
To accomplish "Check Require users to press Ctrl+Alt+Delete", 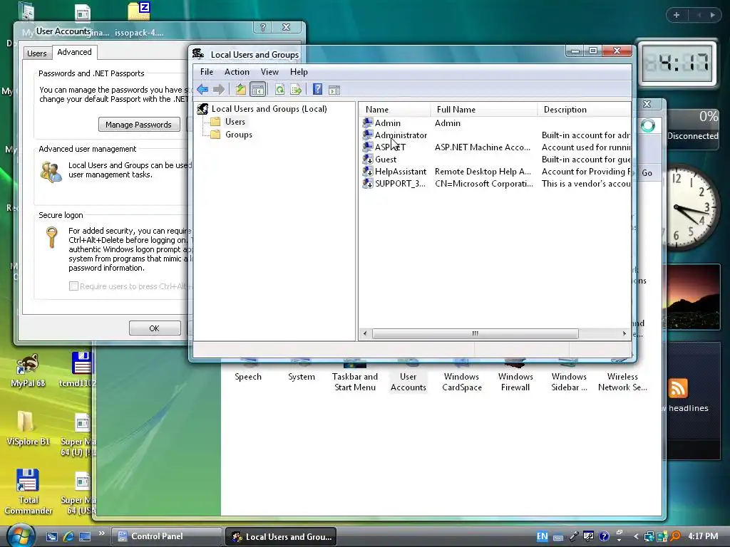I will pyautogui.click(x=73, y=286).
